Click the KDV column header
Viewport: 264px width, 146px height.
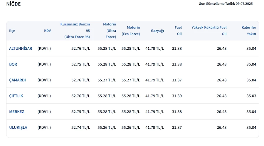(x=47, y=30)
